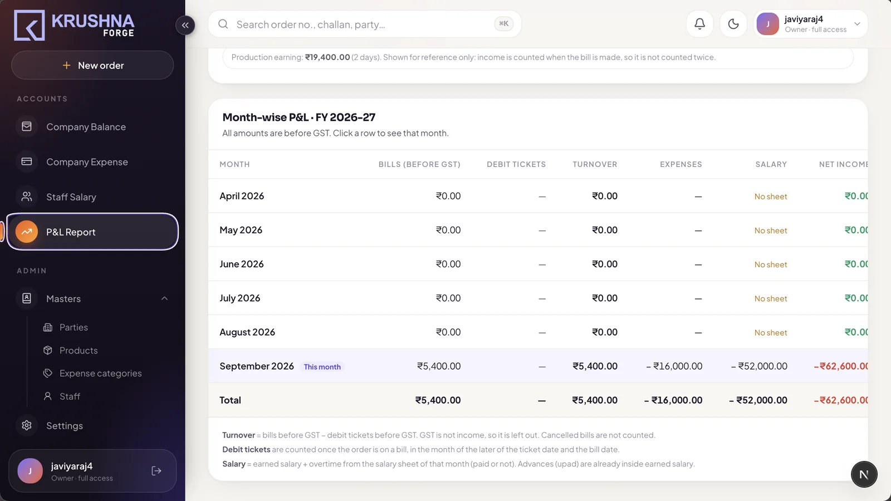This screenshot has height=501, width=891.
Task: Click the Products box icon
Action: pyautogui.click(x=48, y=350)
